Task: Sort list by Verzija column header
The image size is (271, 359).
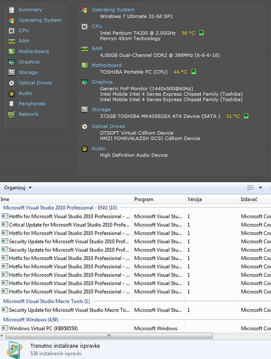Action: pos(211,199)
